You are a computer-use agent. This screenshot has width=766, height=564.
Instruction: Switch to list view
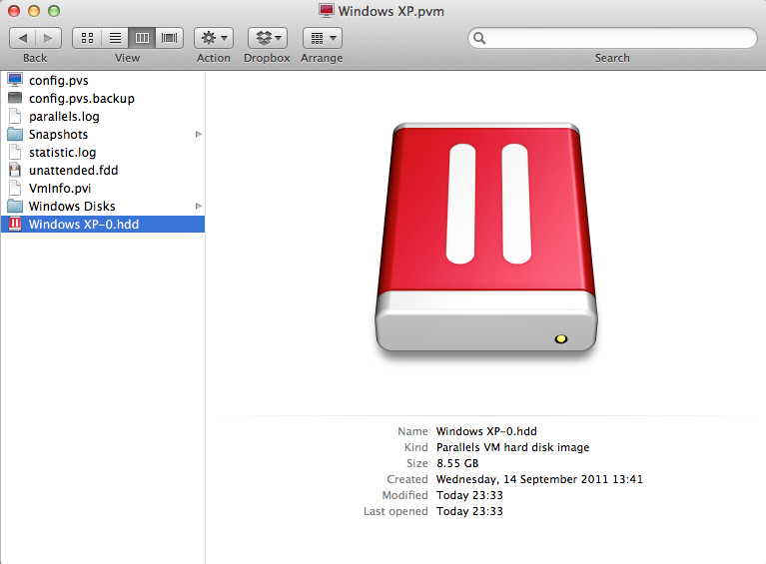point(115,38)
